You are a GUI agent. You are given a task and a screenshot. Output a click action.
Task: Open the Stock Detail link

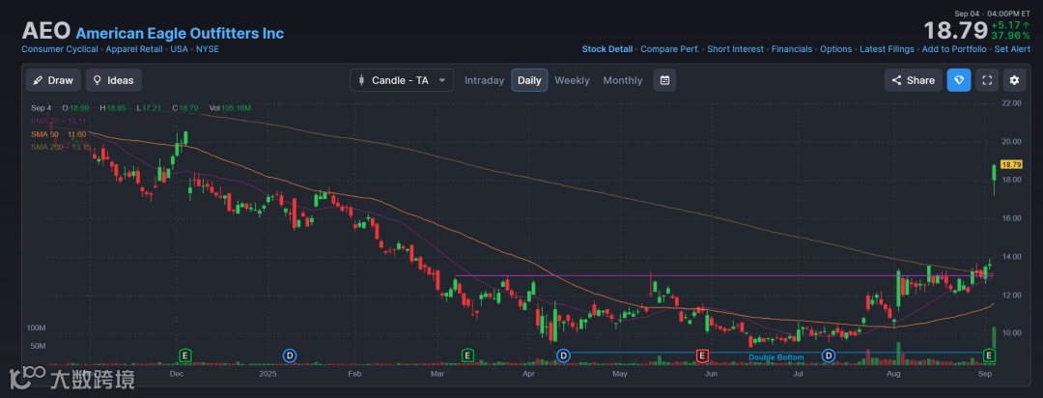pyautogui.click(x=606, y=49)
